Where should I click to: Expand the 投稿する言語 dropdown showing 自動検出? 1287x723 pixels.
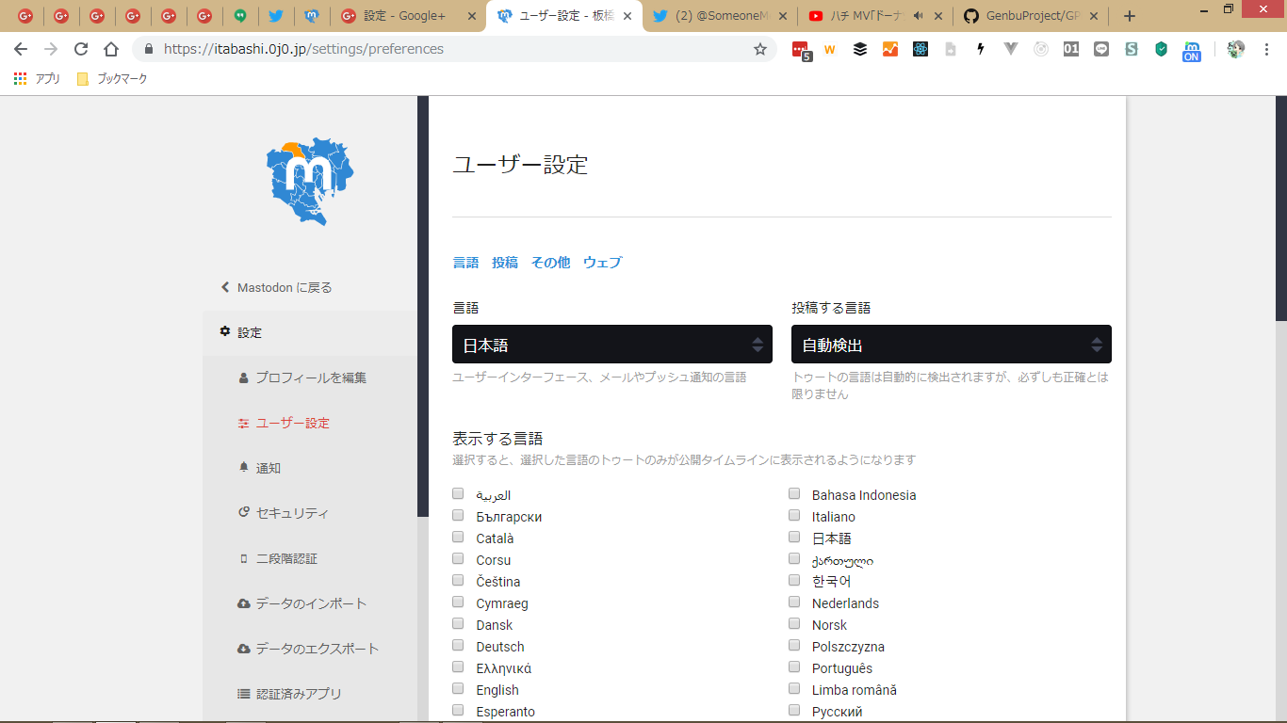click(951, 345)
